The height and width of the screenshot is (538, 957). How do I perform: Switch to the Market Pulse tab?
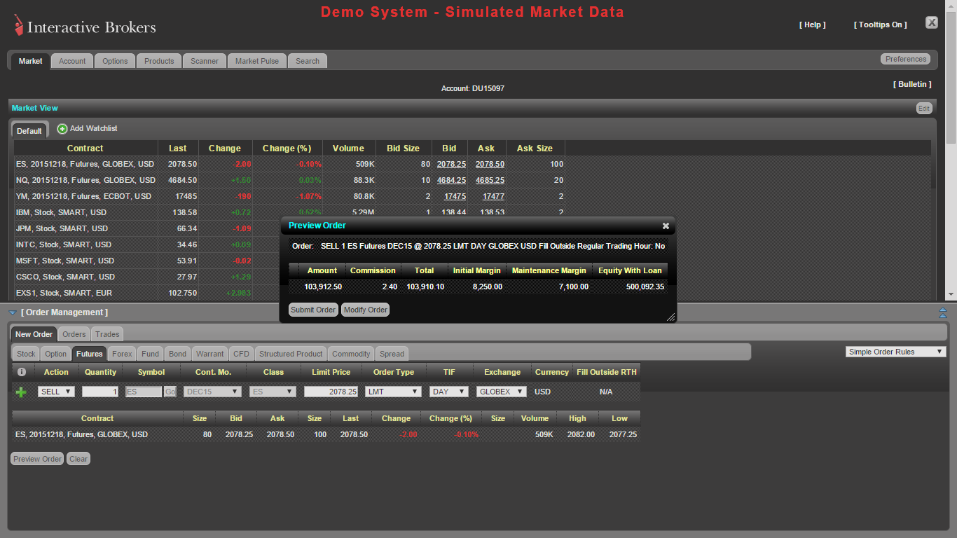pyautogui.click(x=257, y=61)
